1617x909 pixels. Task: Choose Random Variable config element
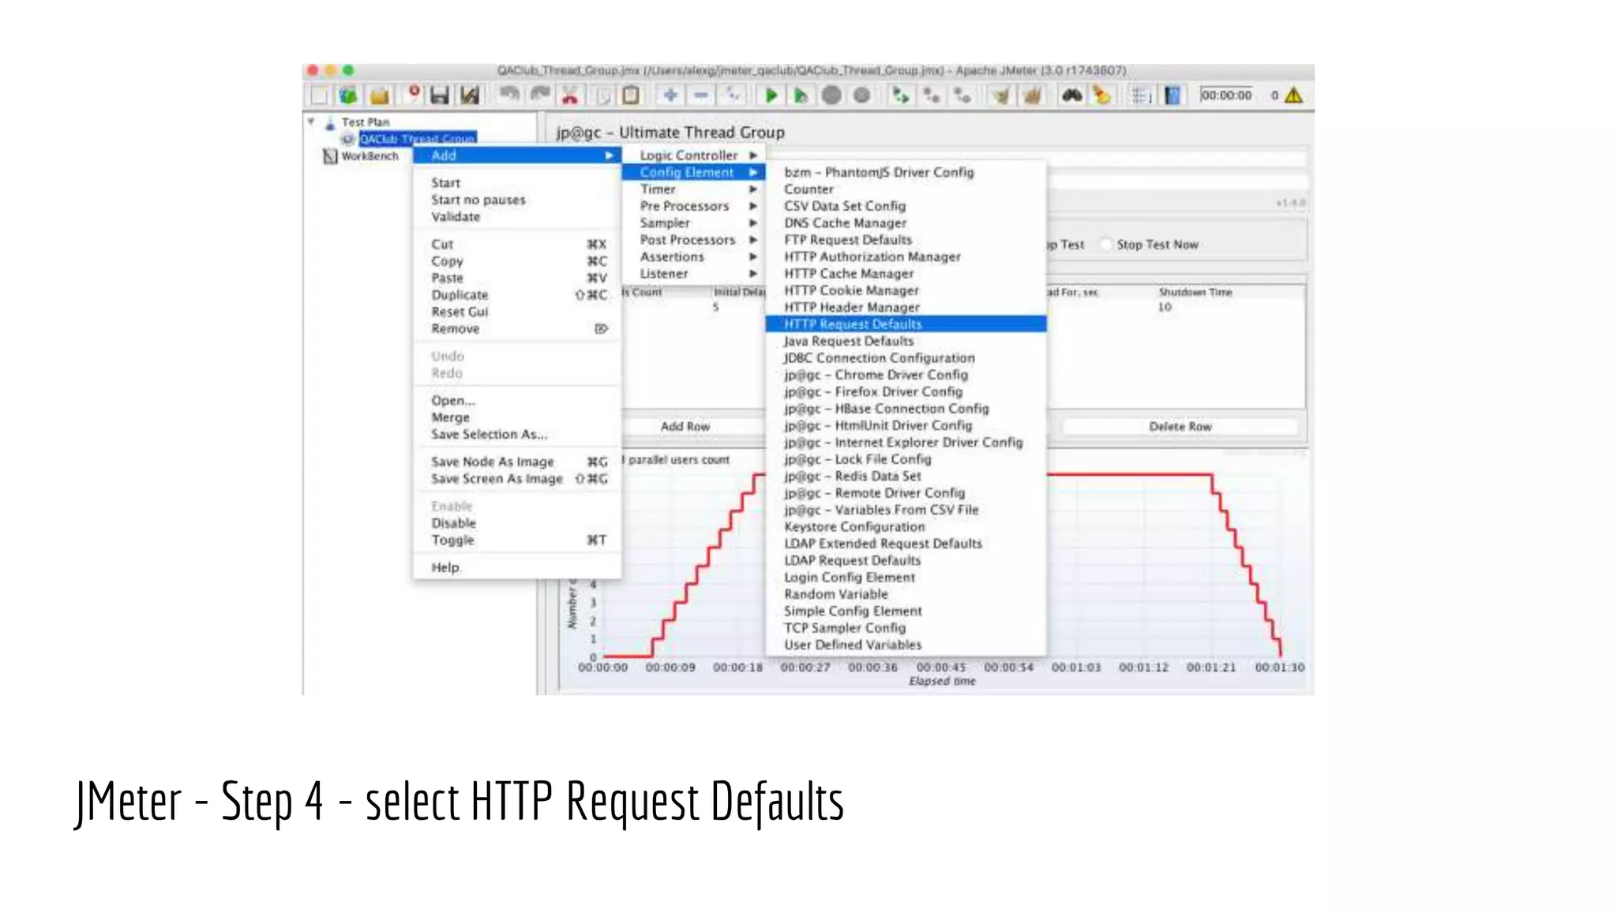(906, 594)
